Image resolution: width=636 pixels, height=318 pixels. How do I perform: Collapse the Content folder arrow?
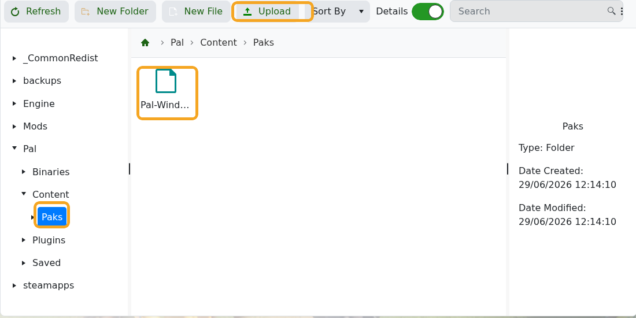point(24,194)
